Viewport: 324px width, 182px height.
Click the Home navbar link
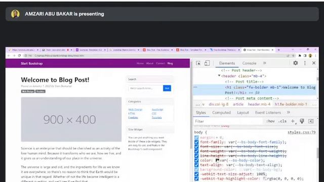140,63
